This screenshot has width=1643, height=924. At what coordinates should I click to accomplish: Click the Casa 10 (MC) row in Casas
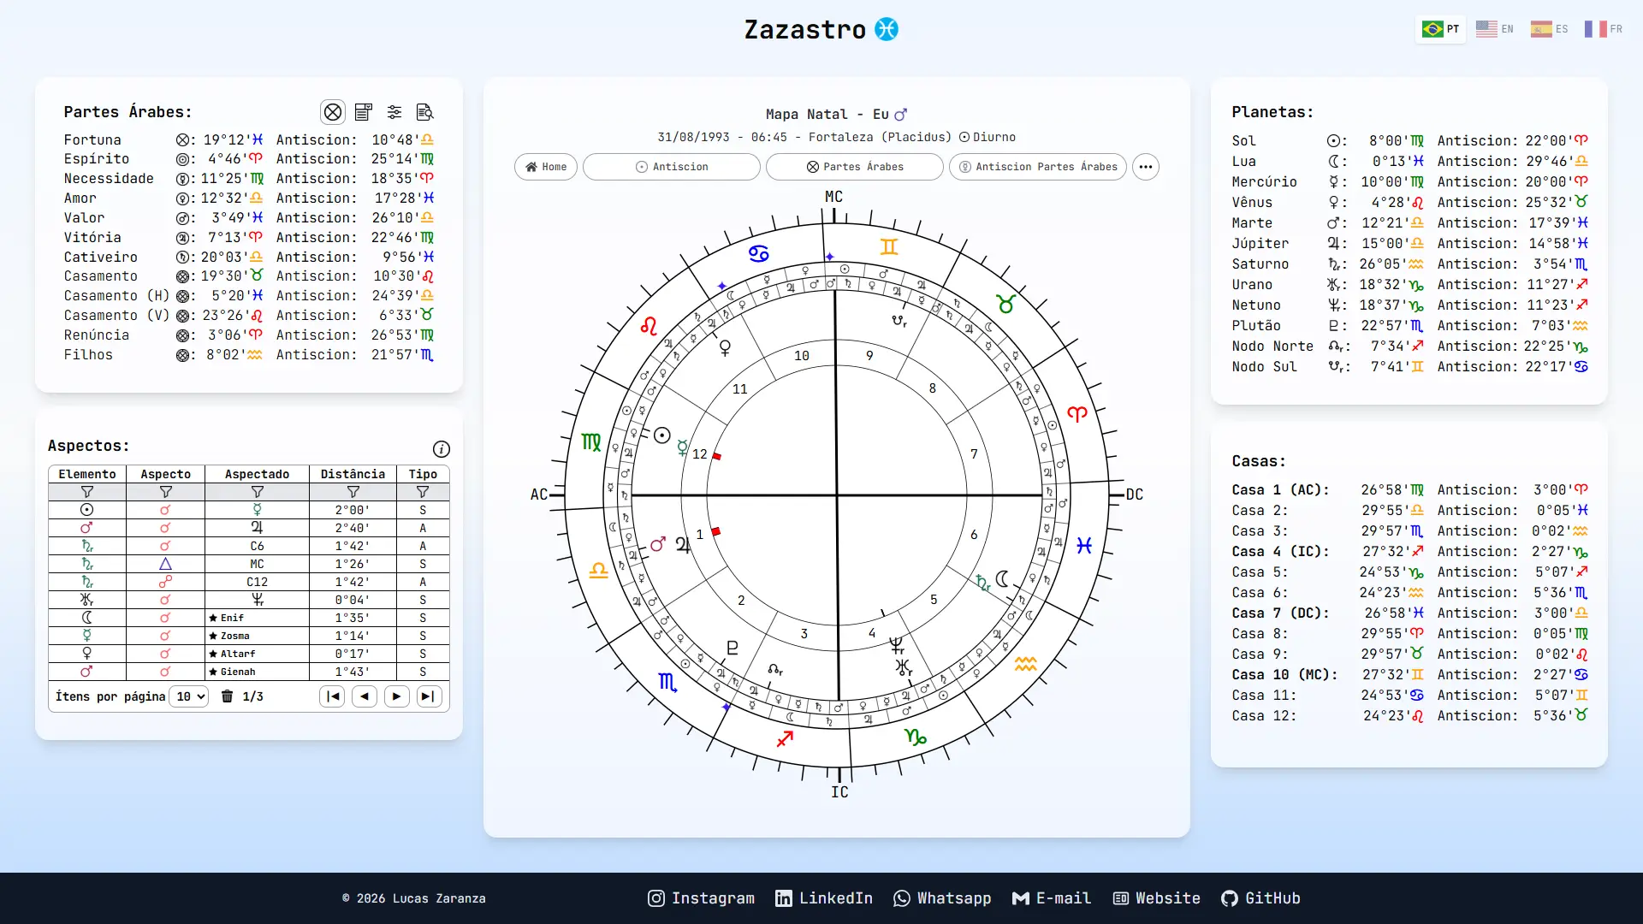[1410, 674]
